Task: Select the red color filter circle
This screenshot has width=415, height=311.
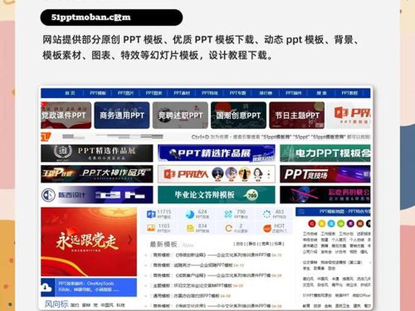Action: [312, 224]
